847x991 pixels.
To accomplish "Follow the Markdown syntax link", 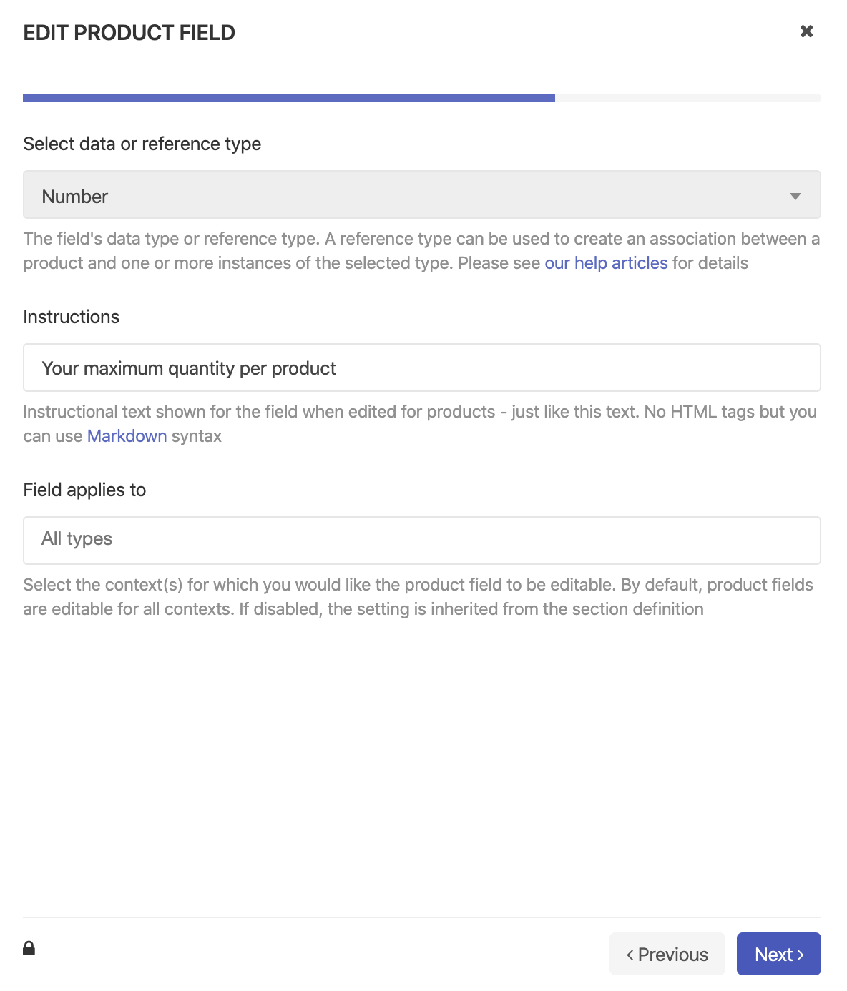I will click(127, 436).
